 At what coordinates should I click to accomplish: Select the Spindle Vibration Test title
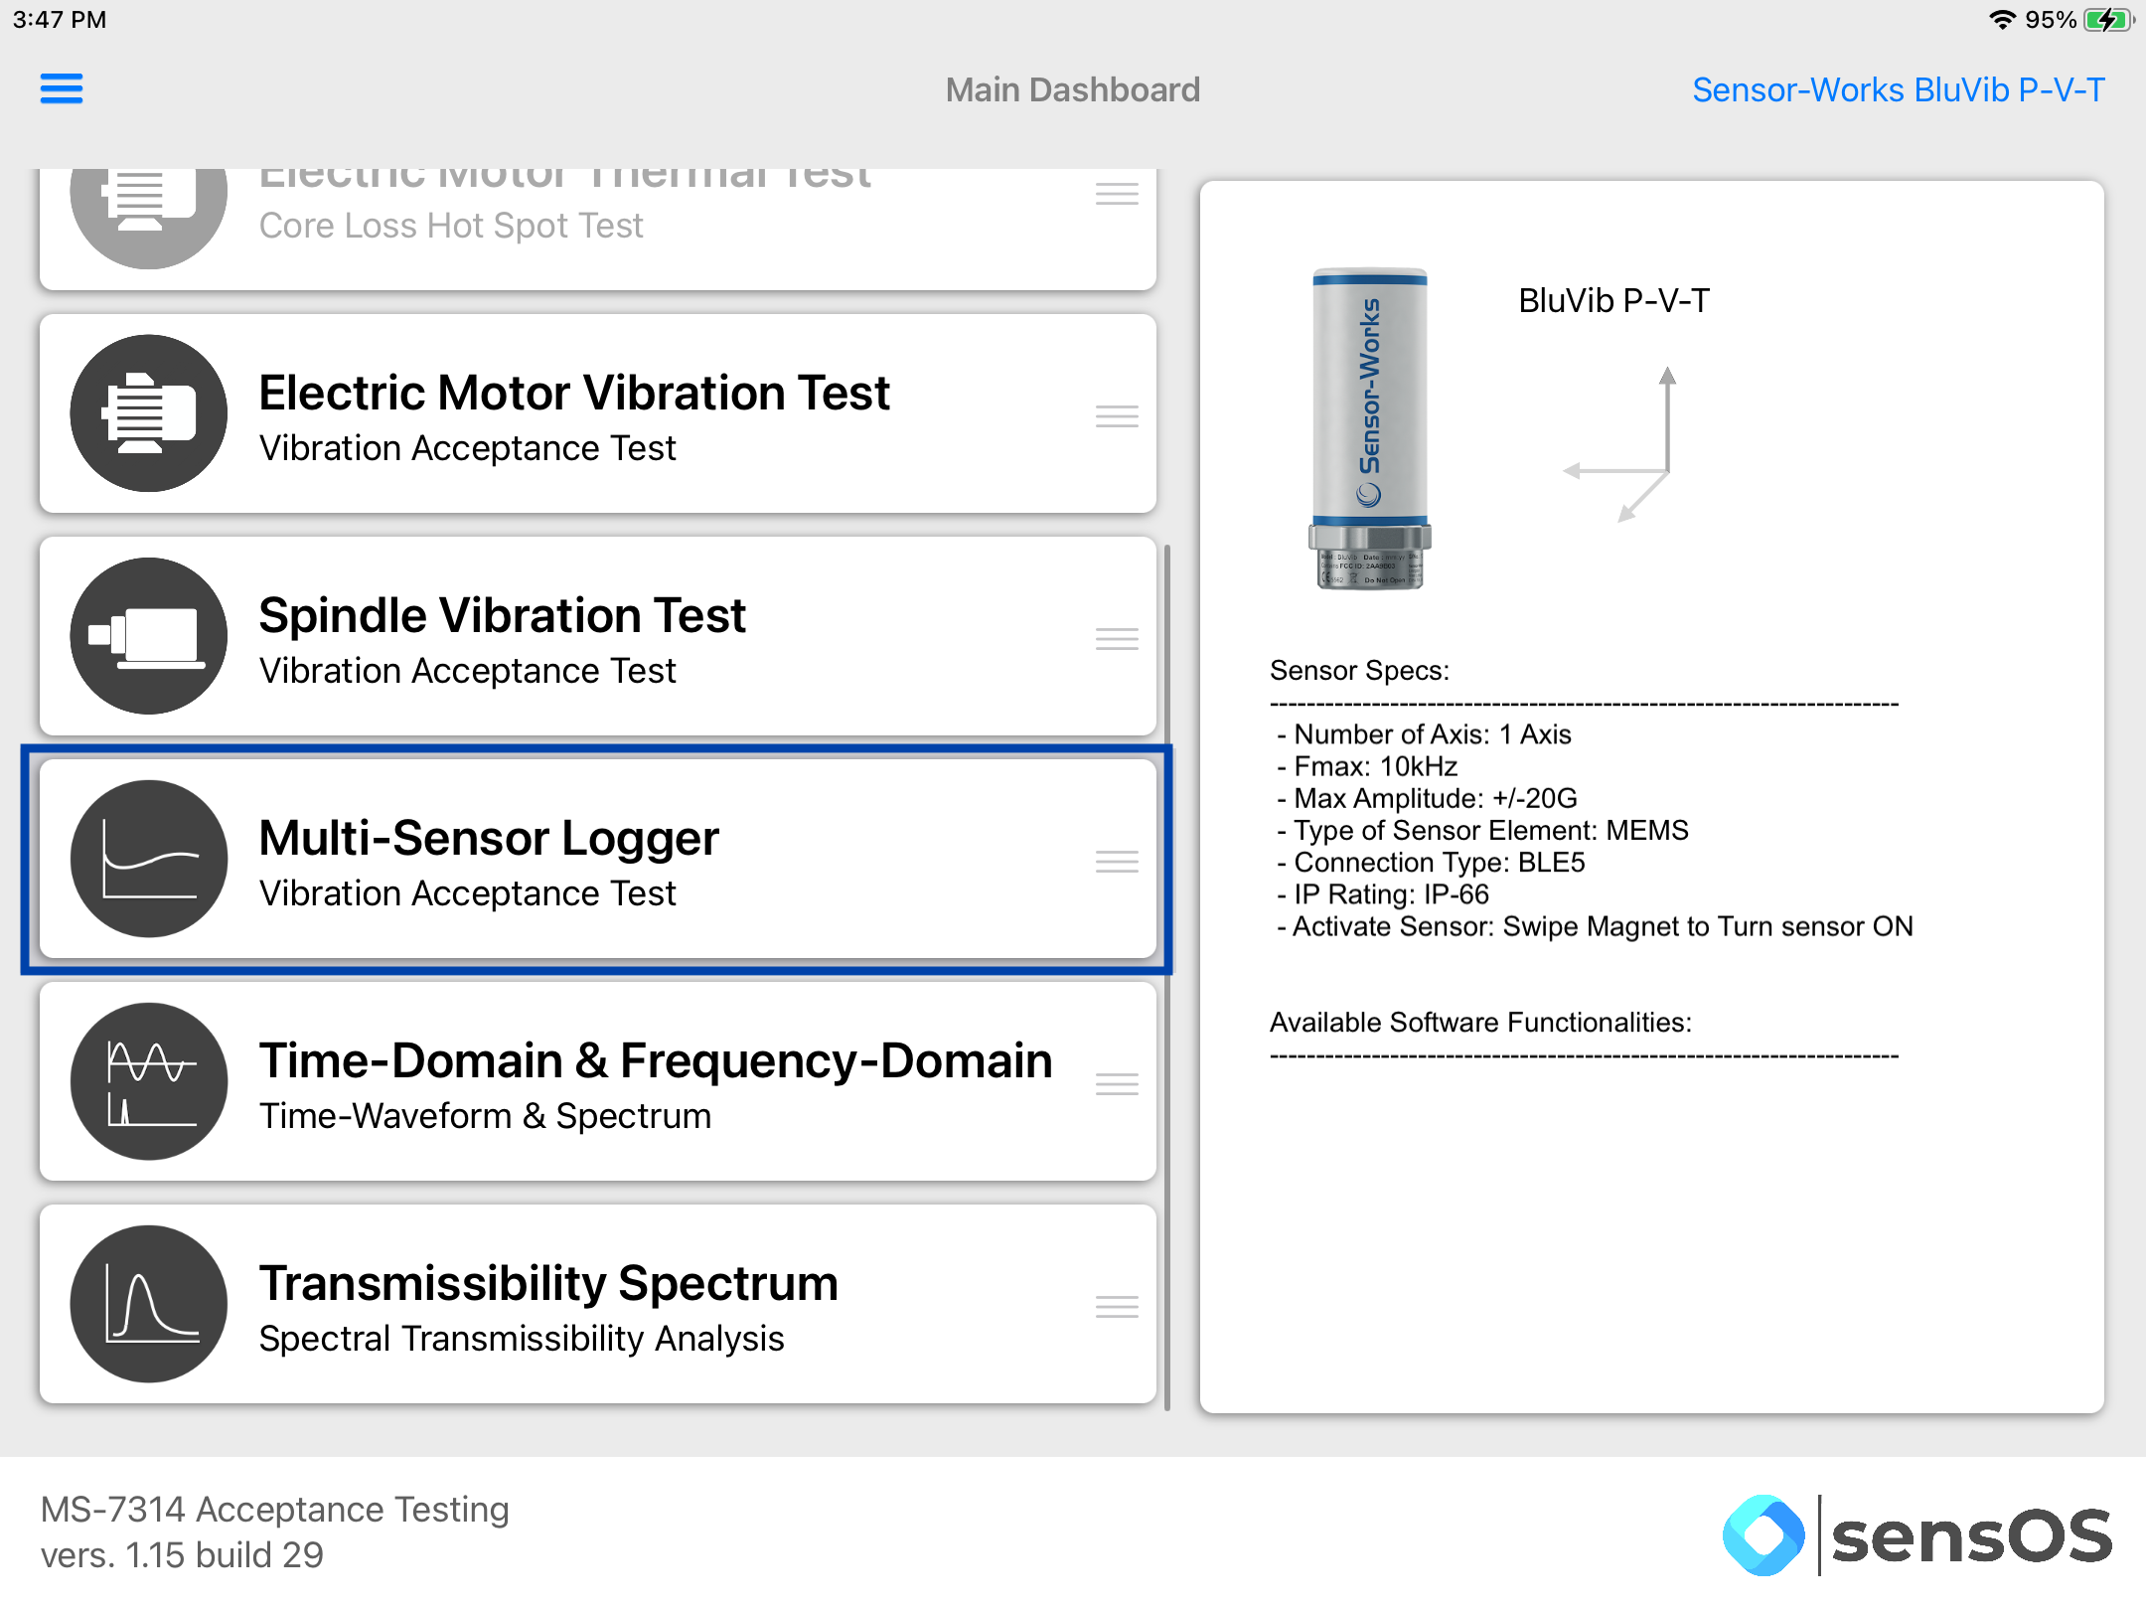click(x=502, y=616)
